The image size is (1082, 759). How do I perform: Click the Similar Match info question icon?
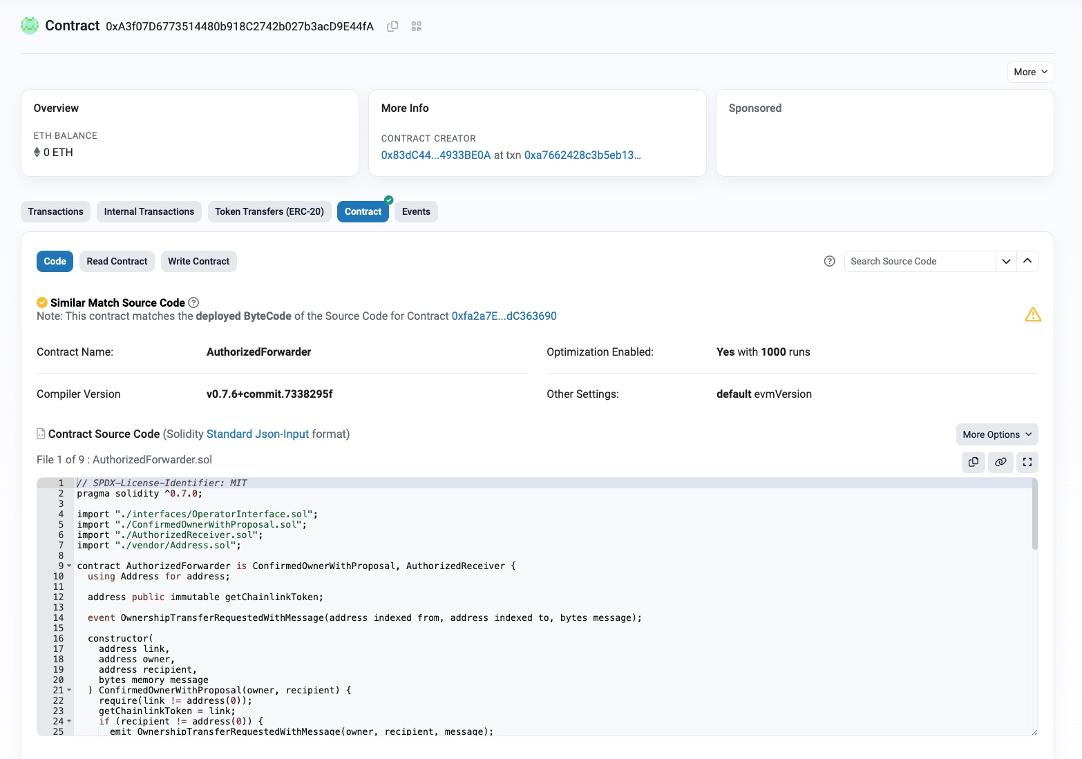[x=193, y=302]
